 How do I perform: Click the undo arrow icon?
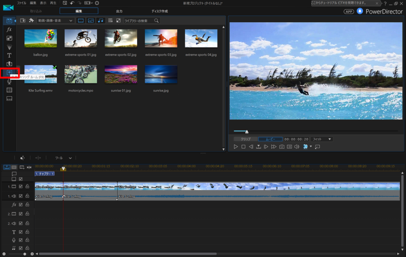(x=72, y=3)
